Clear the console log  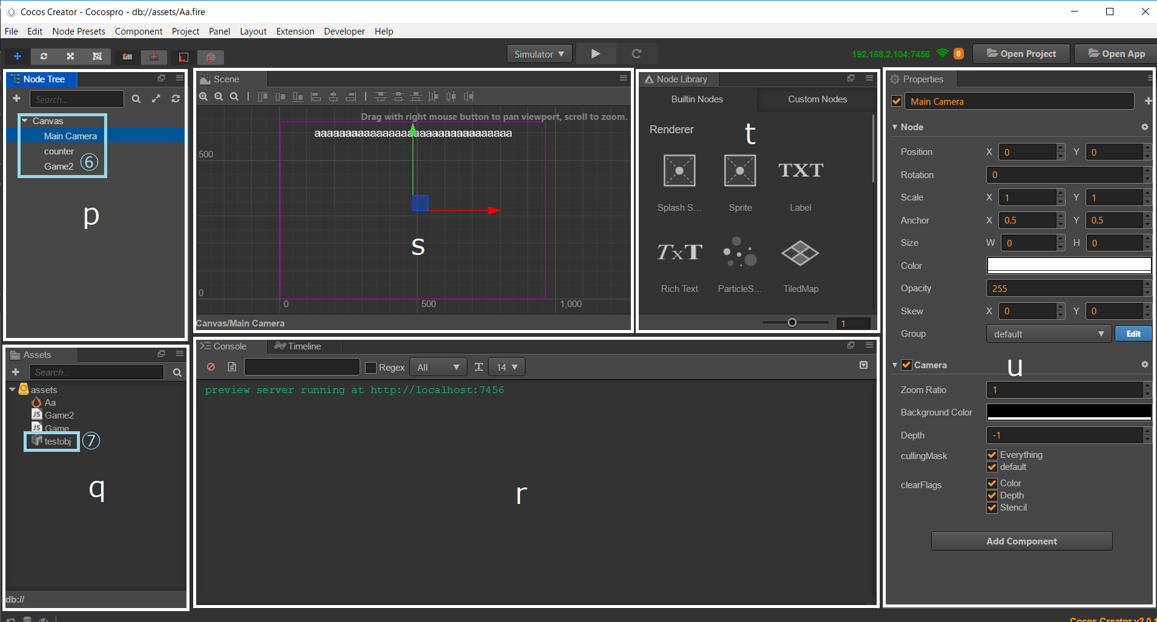(211, 367)
